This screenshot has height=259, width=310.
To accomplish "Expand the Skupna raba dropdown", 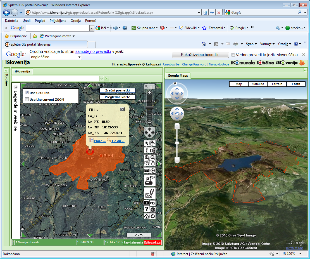I will coord(157,28).
